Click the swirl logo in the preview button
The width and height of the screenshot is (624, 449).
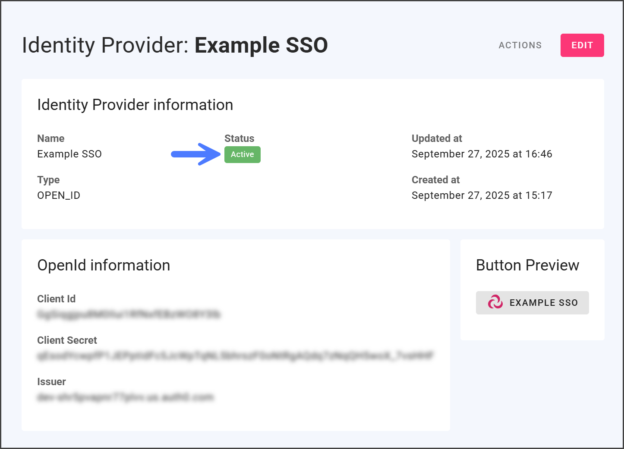[495, 302]
